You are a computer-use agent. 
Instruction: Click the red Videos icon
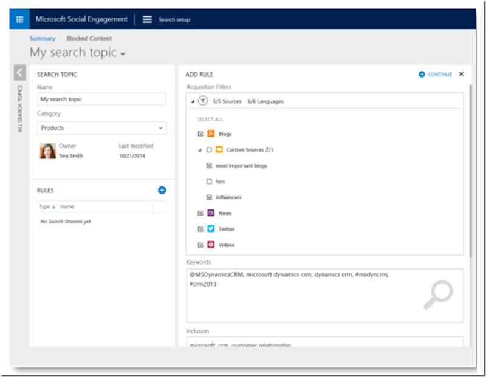click(211, 245)
